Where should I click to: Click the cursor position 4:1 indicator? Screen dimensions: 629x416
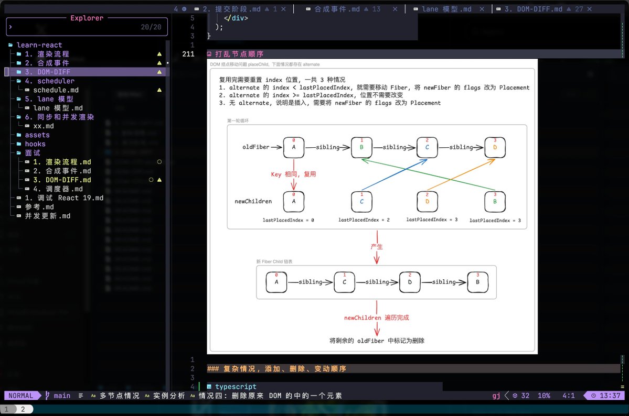[x=569, y=396]
